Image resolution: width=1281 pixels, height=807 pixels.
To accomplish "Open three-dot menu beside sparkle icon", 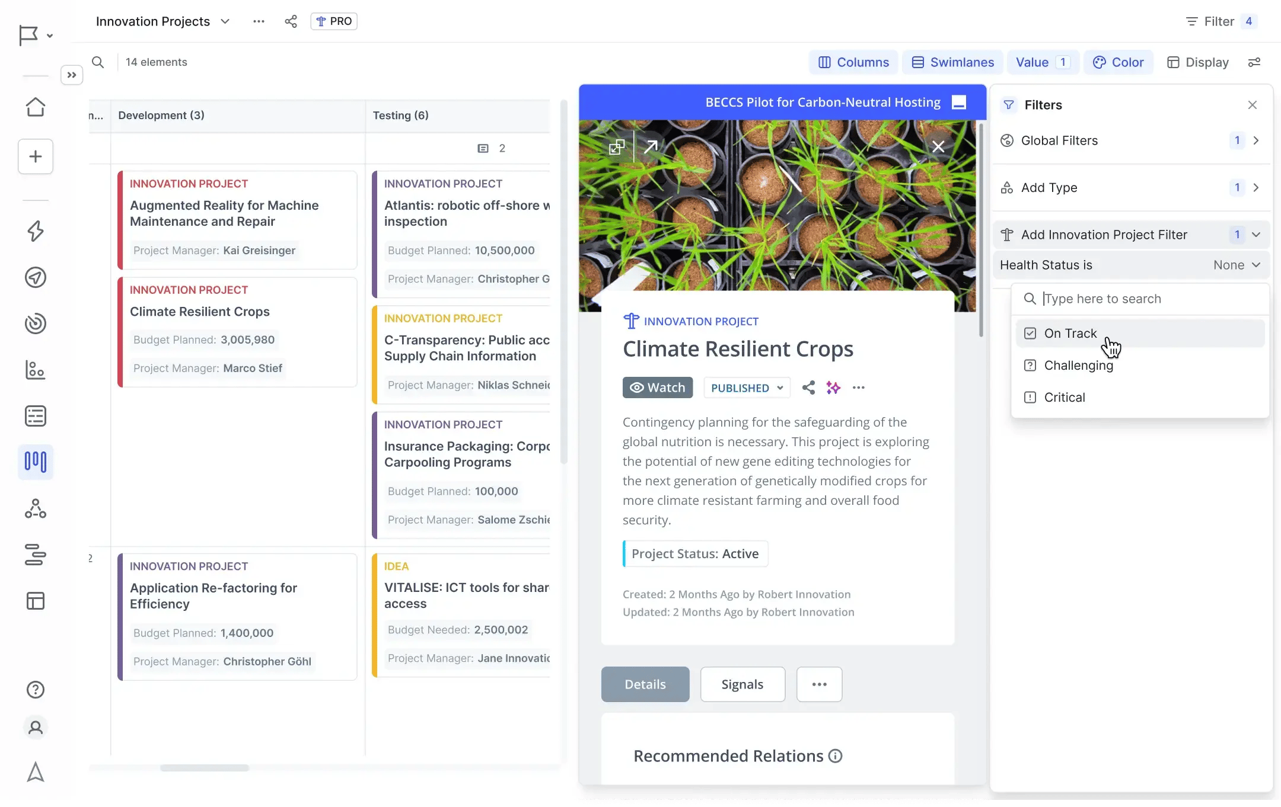I will [859, 388].
